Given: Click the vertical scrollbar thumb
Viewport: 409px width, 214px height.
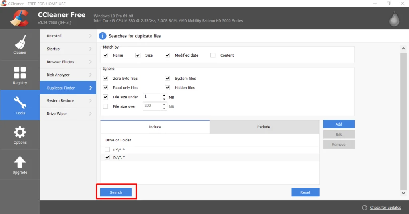Looking at the screenshot, I should pos(403,121).
